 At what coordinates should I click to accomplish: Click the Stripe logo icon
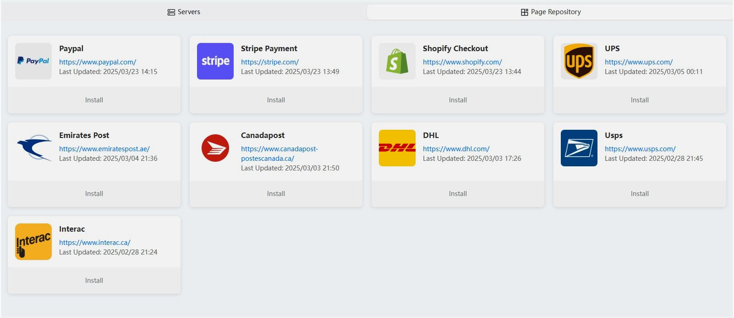pos(215,61)
